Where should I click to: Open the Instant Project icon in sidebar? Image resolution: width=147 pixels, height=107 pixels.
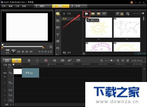coord(58,21)
